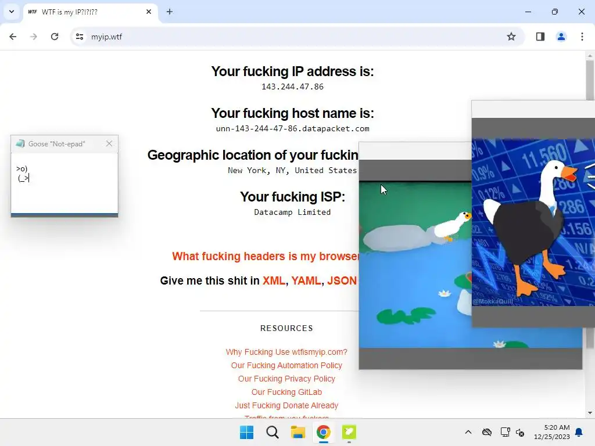Open the XML format link
Viewport: 595px width, 446px height.
(274, 280)
